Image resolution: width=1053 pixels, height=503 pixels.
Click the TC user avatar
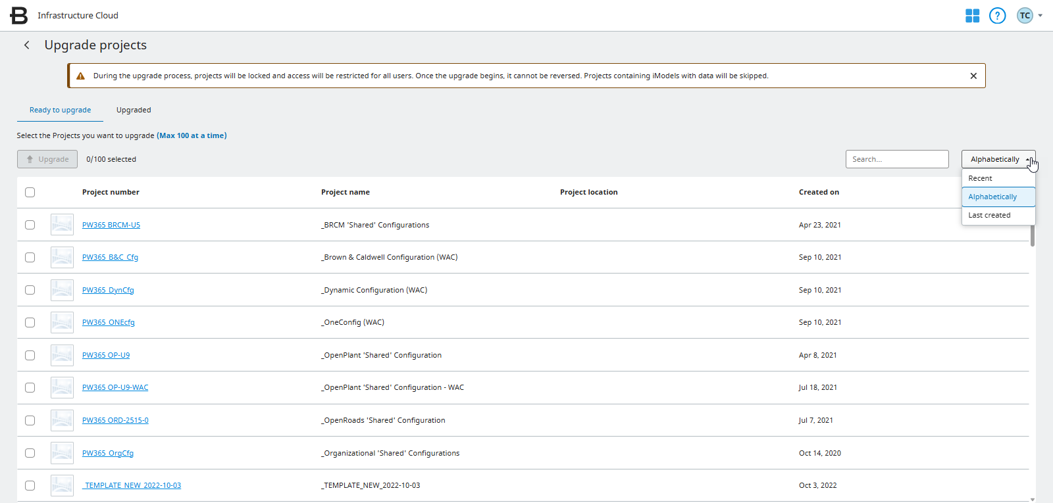[x=1025, y=15]
